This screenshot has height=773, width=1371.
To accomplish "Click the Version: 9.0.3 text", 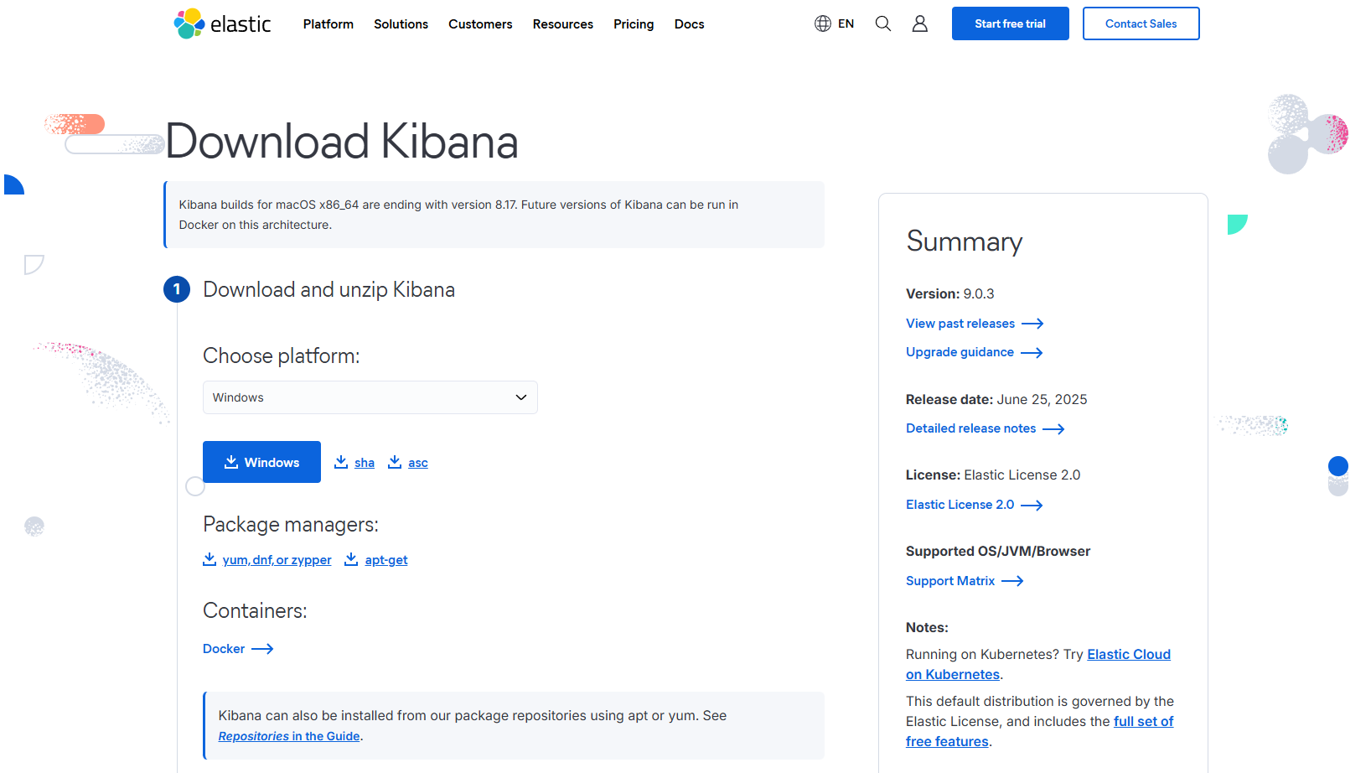I will coord(950,294).
